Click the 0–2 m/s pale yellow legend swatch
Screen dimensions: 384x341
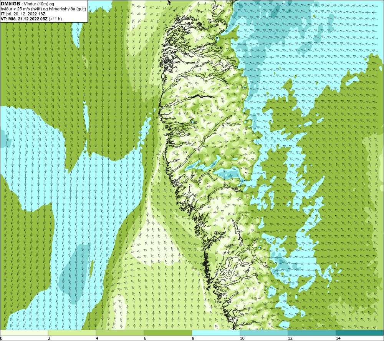coord(24,333)
